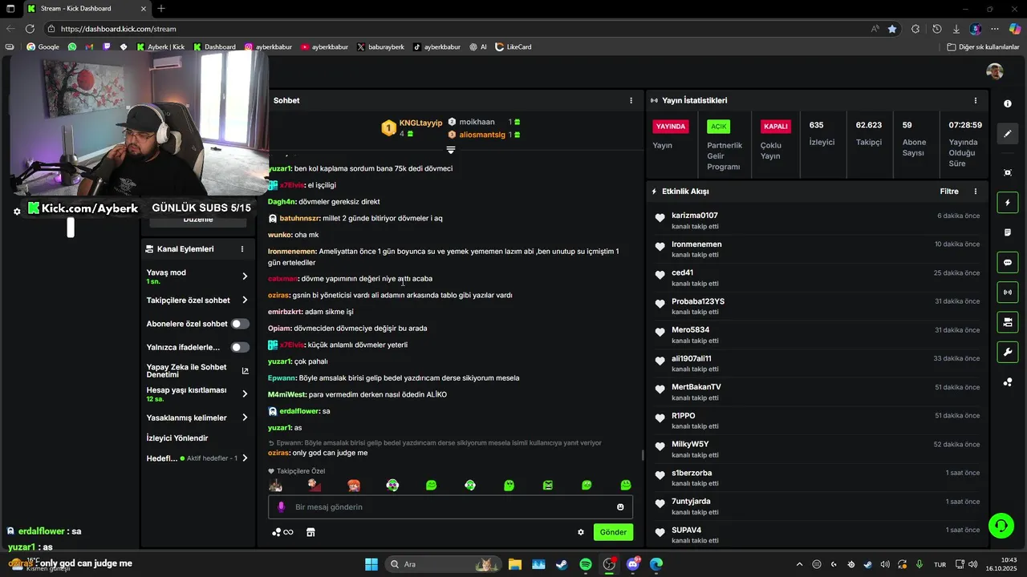This screenshot has width=1027, height=577.
Task: Click the green headset support button
Action: coord(1001,526)
